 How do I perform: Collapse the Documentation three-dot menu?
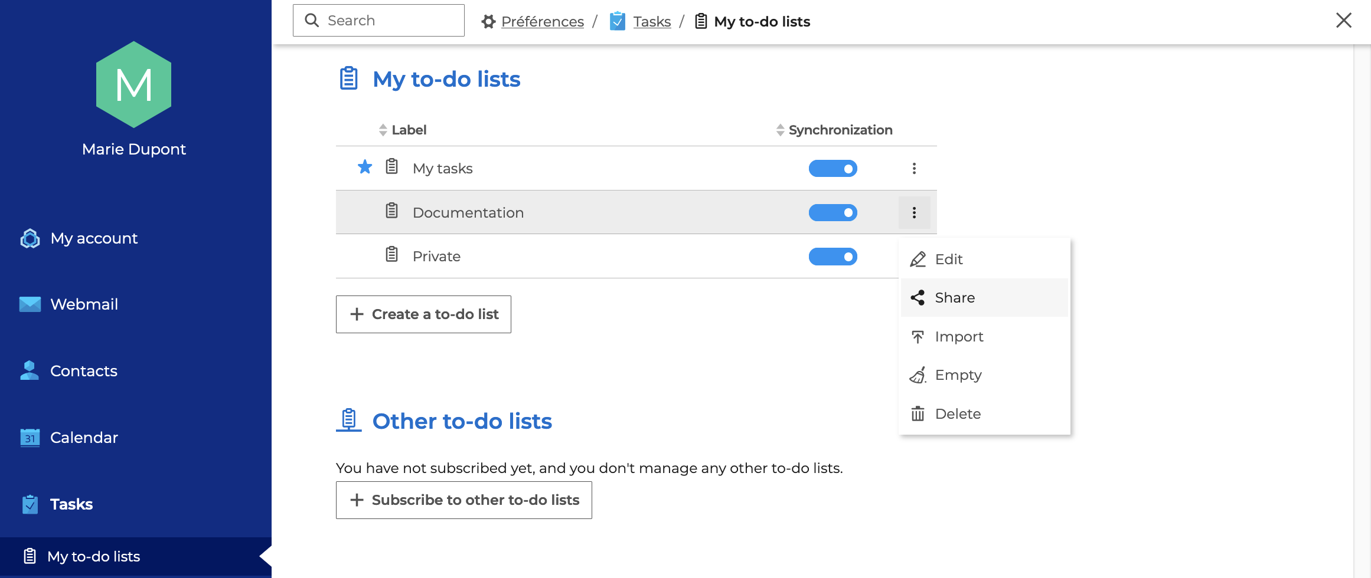pos(914,212)
